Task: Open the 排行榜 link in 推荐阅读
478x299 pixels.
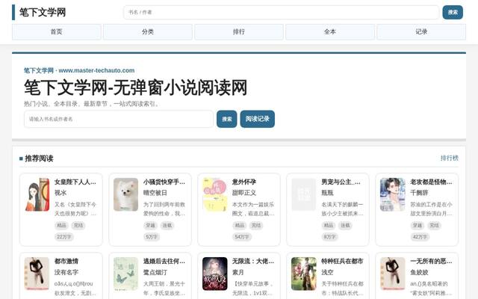Action: [x=450, y=158]
